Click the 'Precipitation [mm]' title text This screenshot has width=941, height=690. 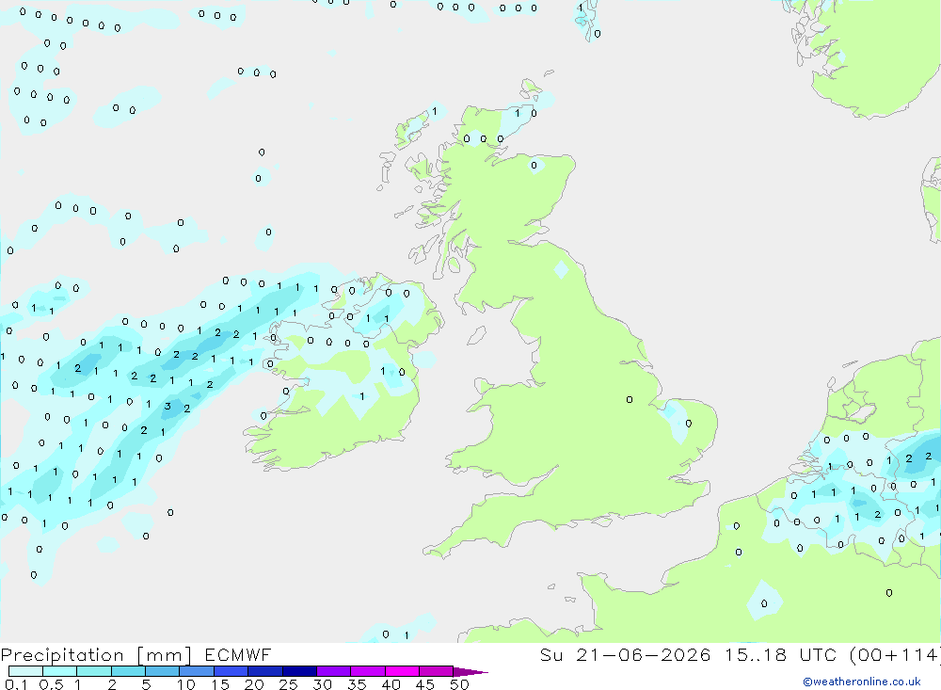pyautogui.click(x=96, y=654)
